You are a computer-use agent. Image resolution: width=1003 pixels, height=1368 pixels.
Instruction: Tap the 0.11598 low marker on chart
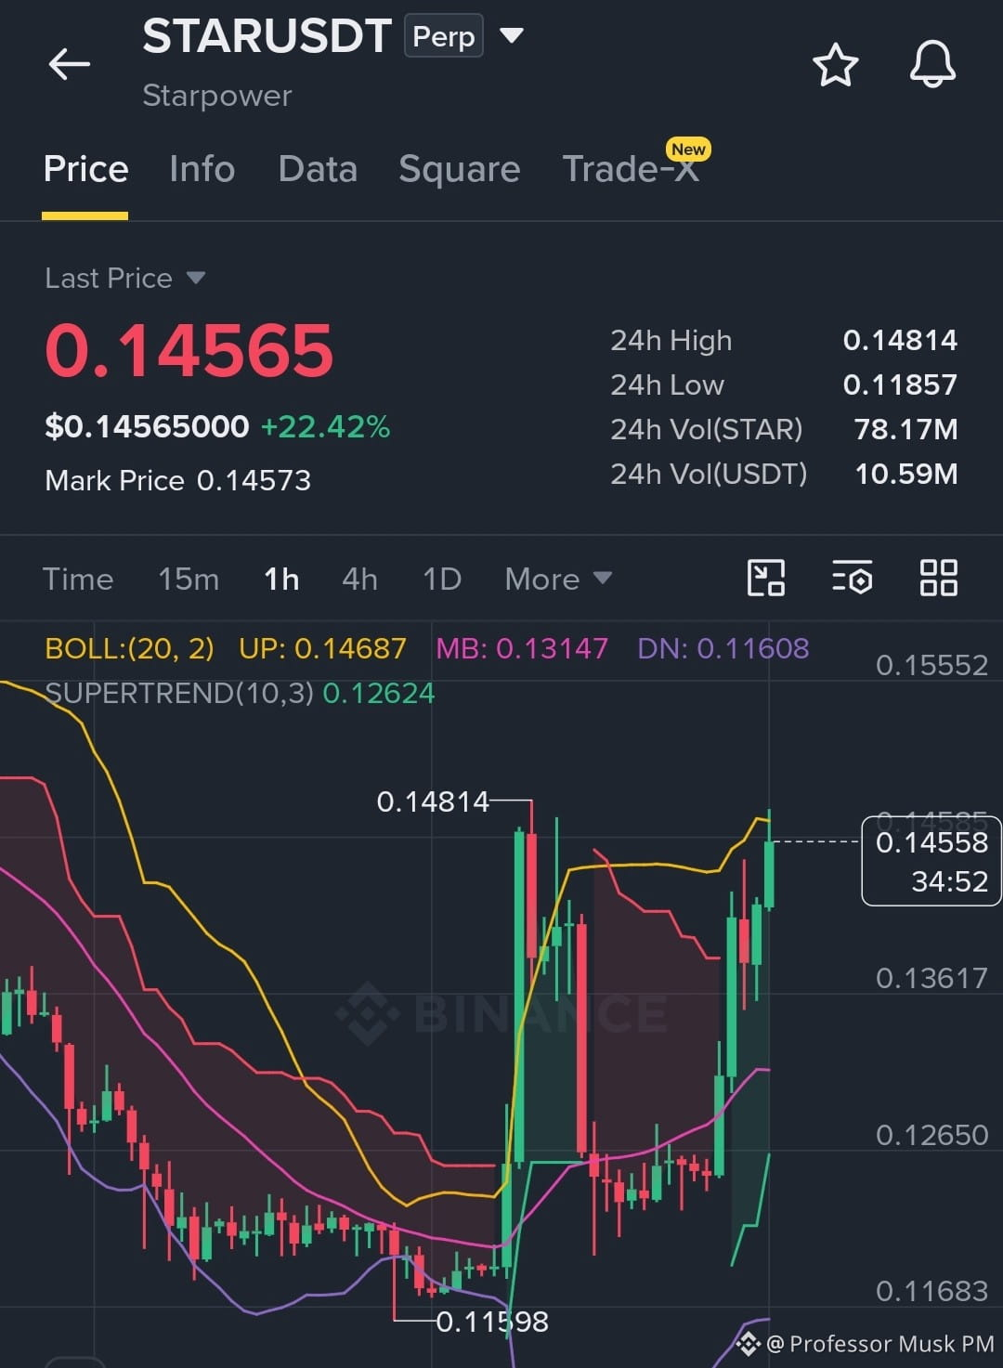(492, 1322)
